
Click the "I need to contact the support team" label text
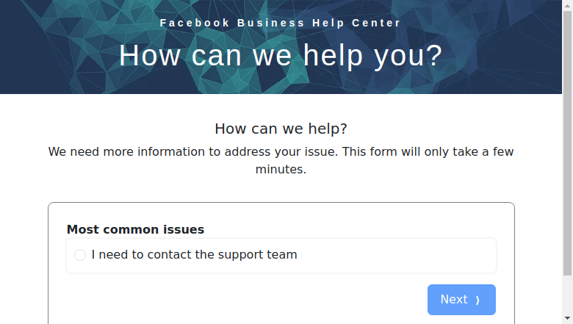coord(194,255)
